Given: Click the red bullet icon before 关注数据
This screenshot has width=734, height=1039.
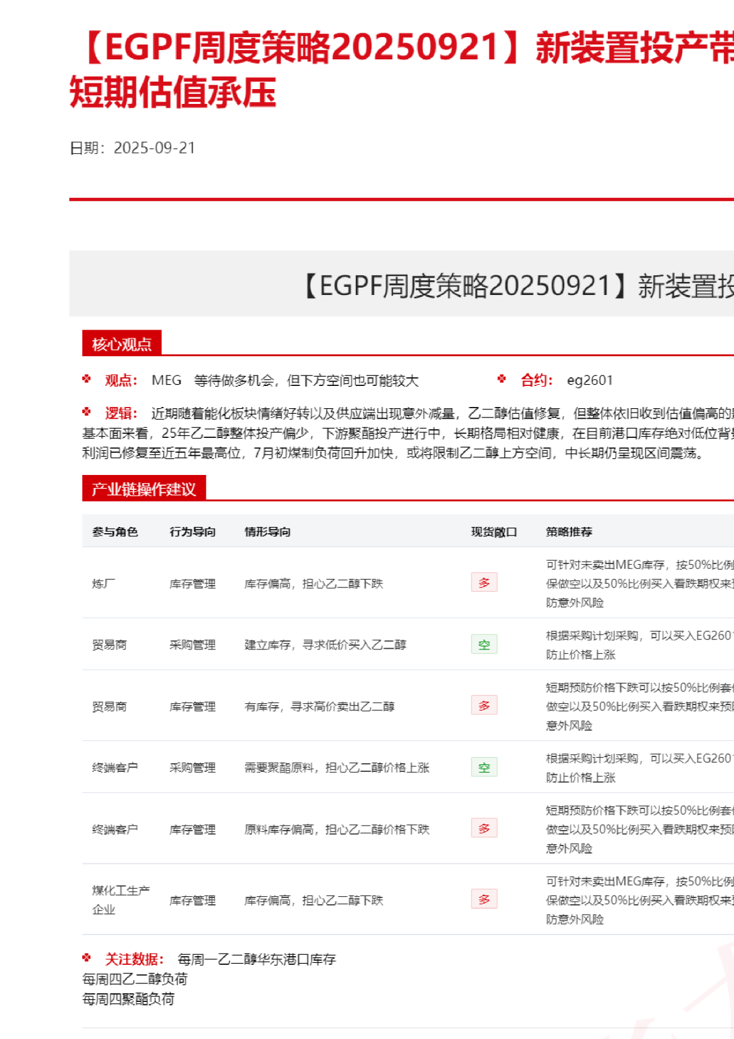Looking at the screenshot, I should (x=86, y=958).
